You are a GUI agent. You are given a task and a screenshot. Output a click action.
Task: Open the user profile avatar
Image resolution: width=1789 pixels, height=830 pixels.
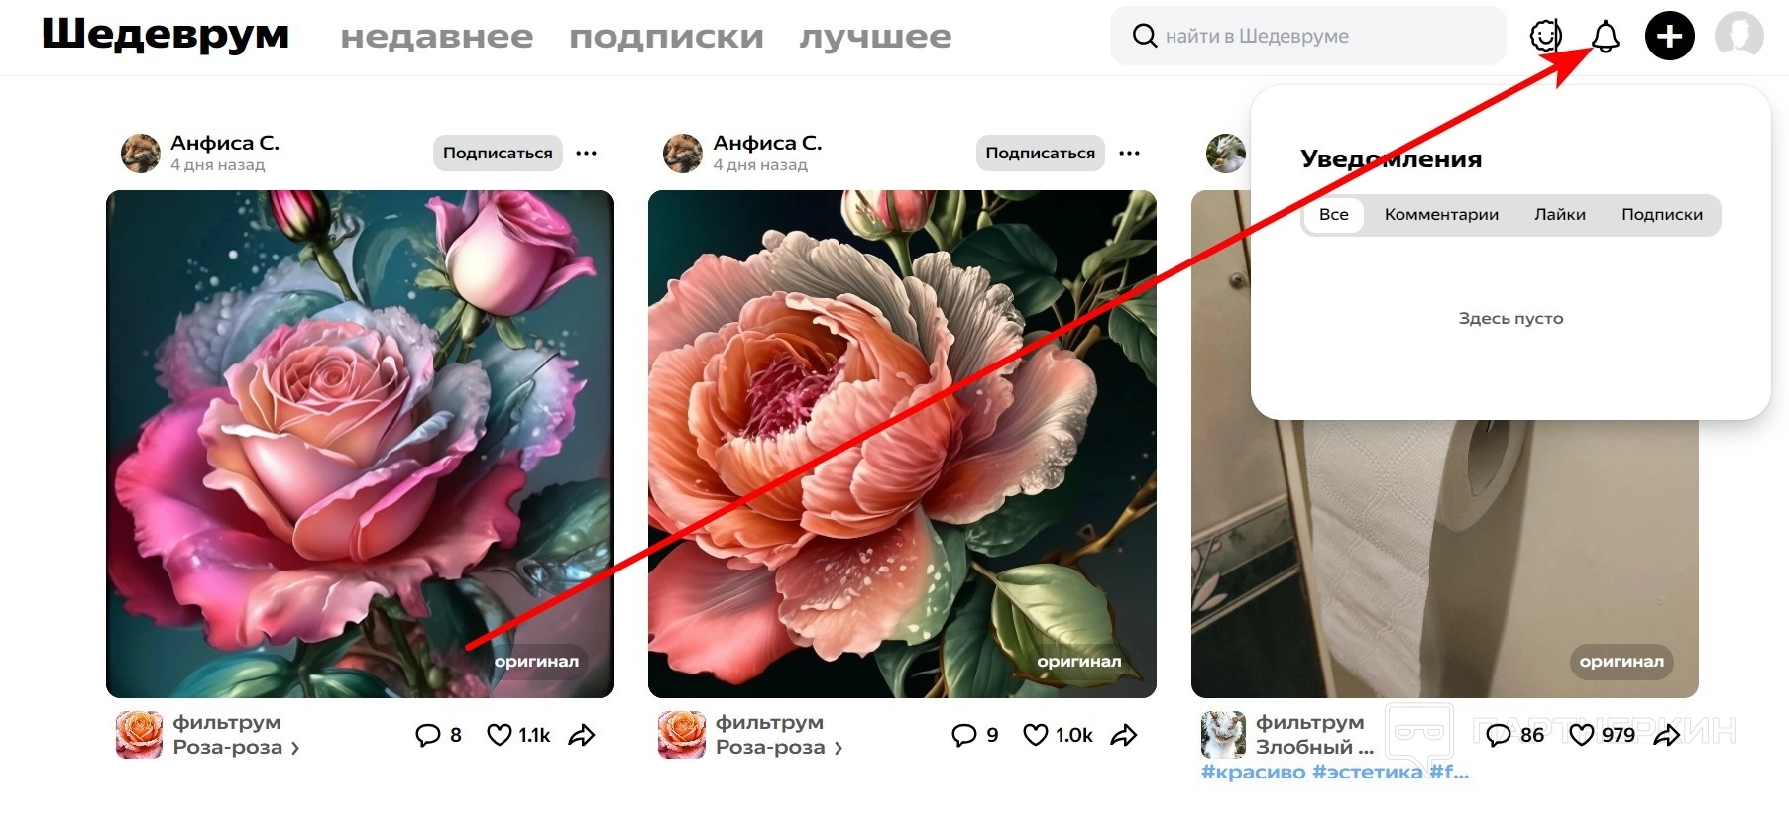[1739, 36]
